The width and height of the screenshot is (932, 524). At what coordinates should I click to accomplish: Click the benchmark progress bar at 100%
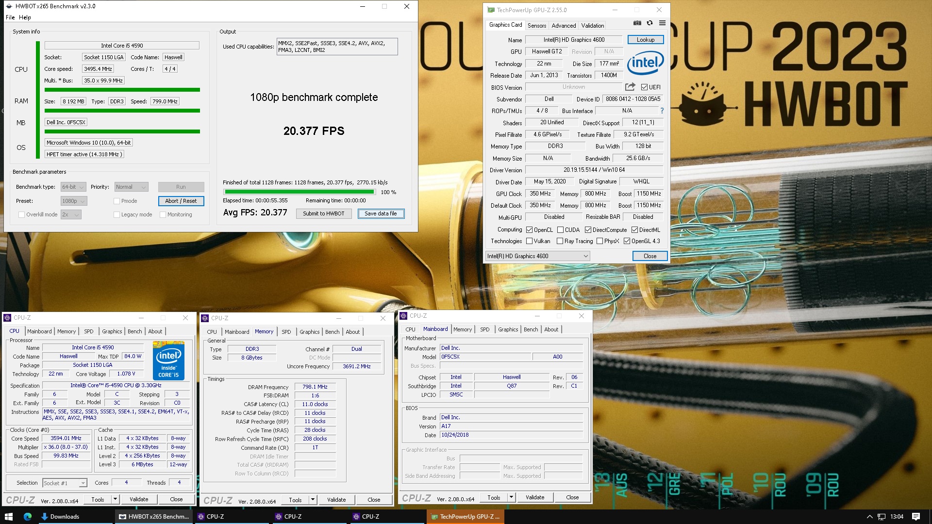point(299,192)
